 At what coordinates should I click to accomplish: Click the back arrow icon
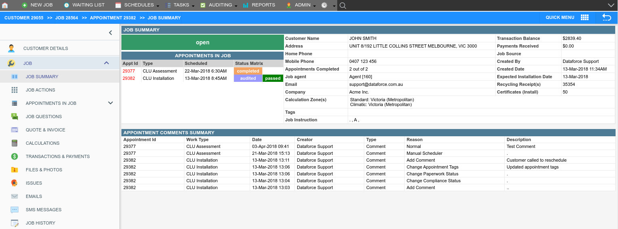(606, 17)
